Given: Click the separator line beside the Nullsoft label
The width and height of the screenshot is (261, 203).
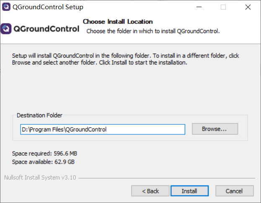Looking at the screenshot, I should point(166,178).
